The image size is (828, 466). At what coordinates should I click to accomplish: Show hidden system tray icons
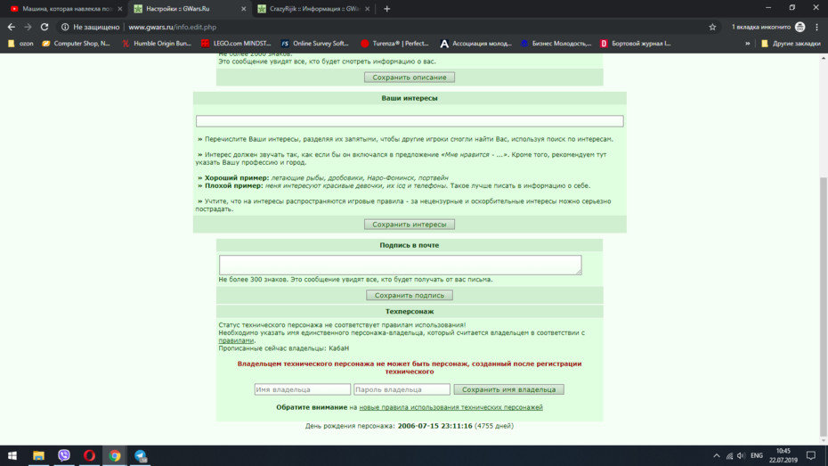click(x=716, y=455)
